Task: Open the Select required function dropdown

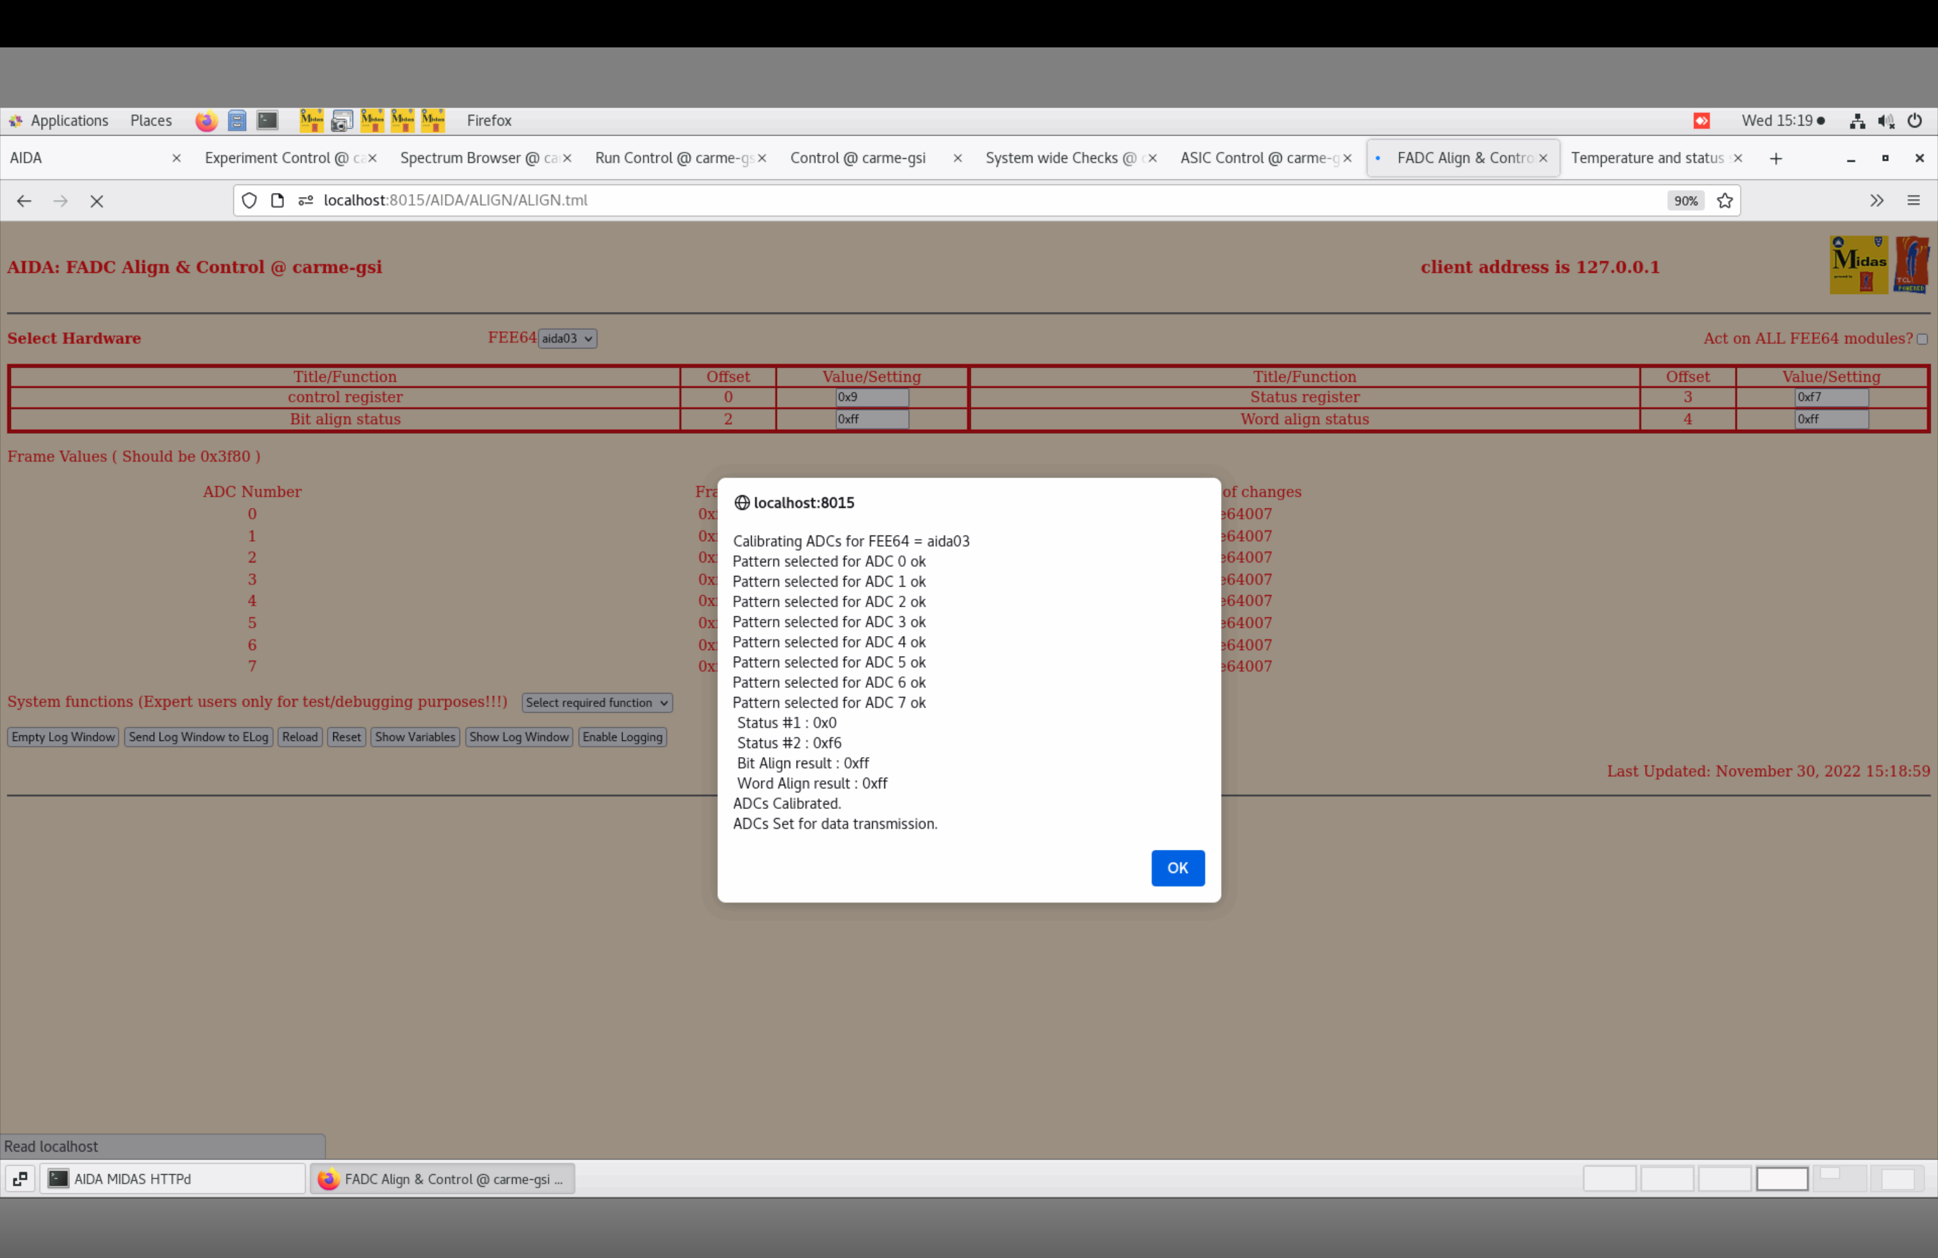Action: [x=596, y=702]
